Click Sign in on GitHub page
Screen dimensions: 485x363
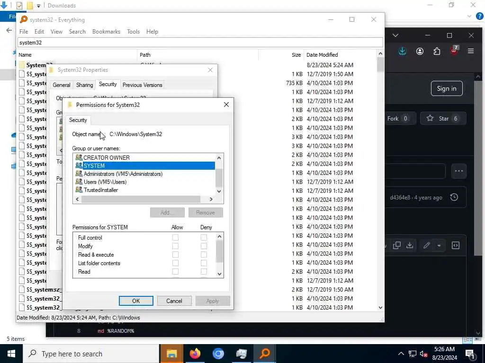[447, 88]
